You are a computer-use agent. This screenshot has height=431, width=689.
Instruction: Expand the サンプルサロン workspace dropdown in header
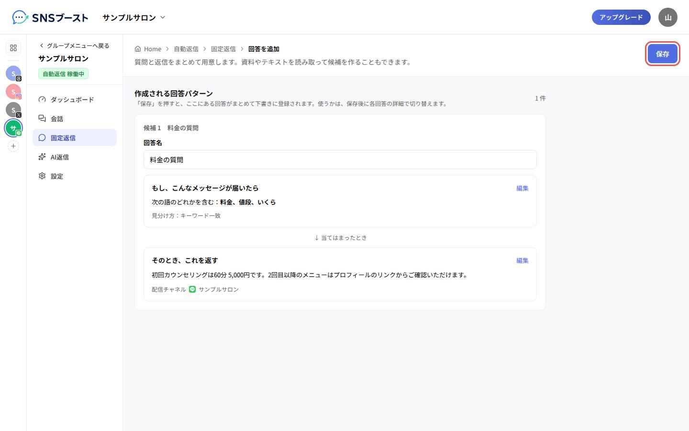[x=134, y=17]
